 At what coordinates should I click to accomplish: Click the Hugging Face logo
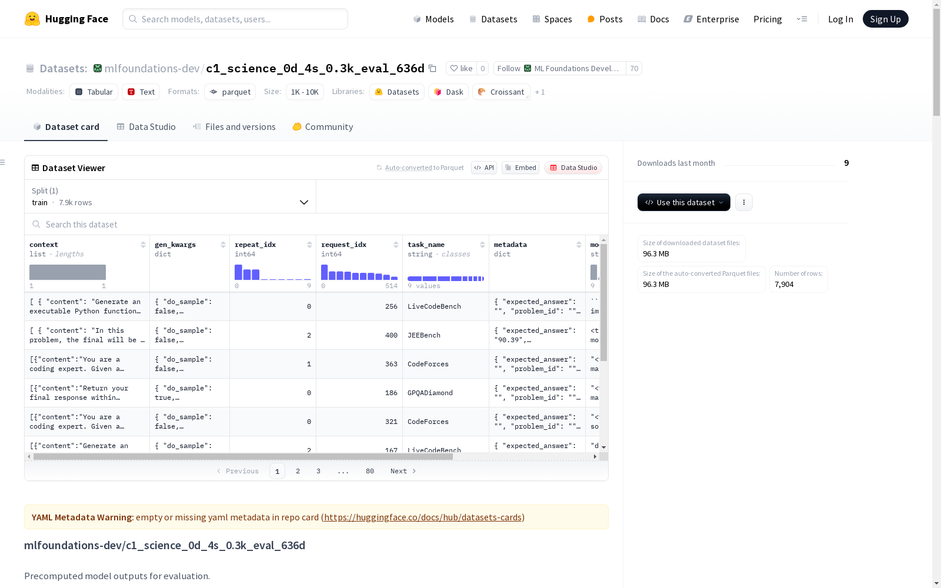[x=66, y=19]
